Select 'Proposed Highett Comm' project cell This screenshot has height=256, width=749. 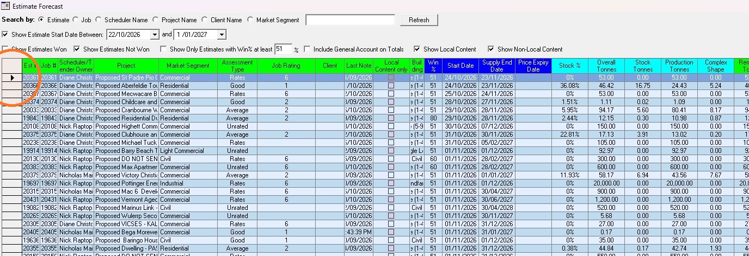126,126
